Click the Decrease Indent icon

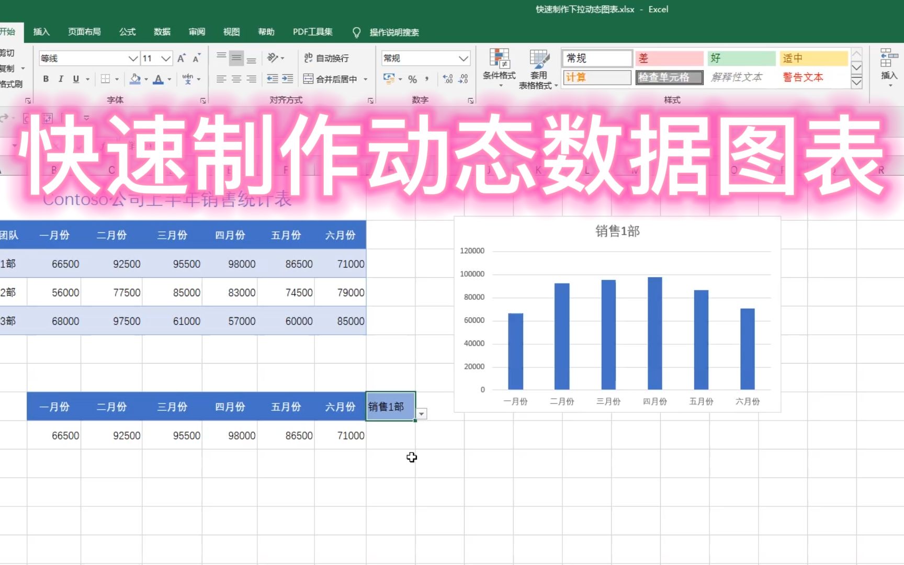273,79
